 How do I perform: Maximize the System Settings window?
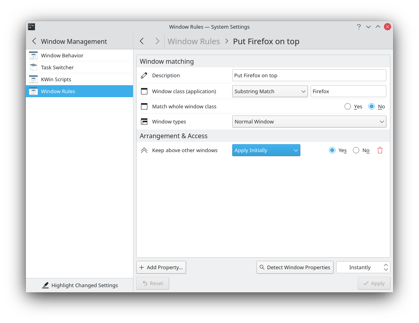378,27
